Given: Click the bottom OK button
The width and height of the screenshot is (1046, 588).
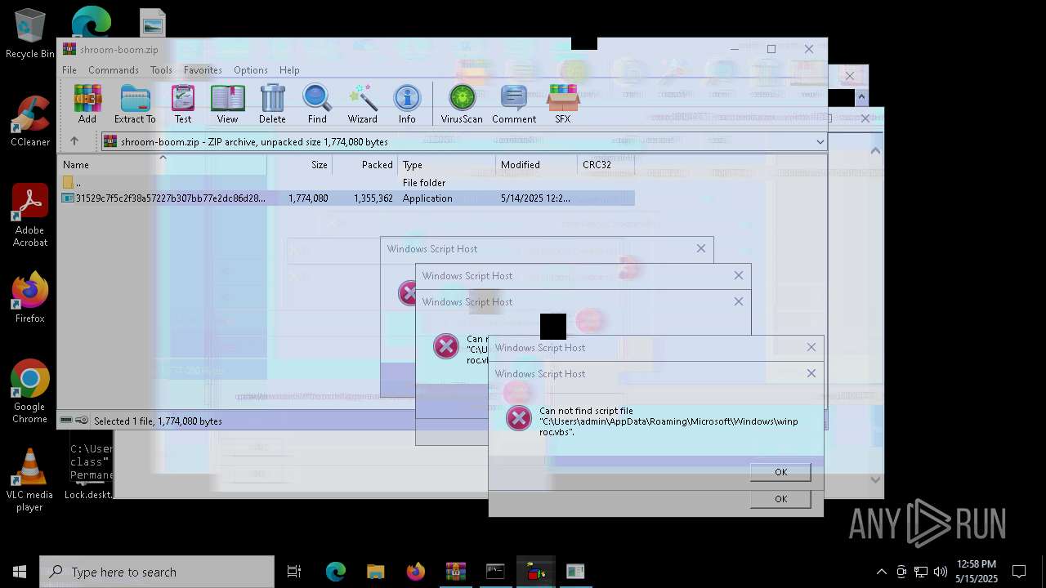Looking at the screenshot, I should point(780,499).
